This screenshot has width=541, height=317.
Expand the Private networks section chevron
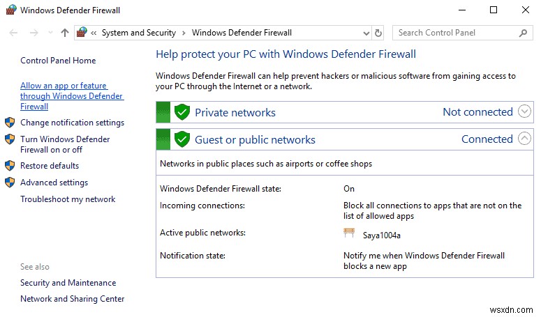tap(524, 111)
